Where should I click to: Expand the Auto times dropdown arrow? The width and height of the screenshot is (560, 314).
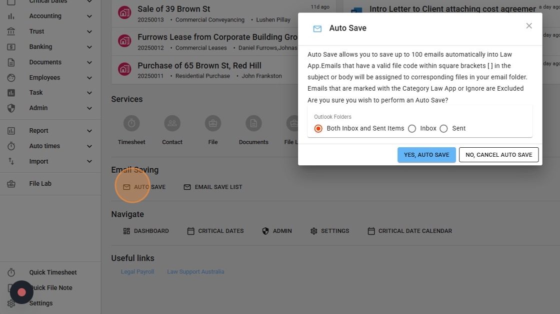point(89,146)
